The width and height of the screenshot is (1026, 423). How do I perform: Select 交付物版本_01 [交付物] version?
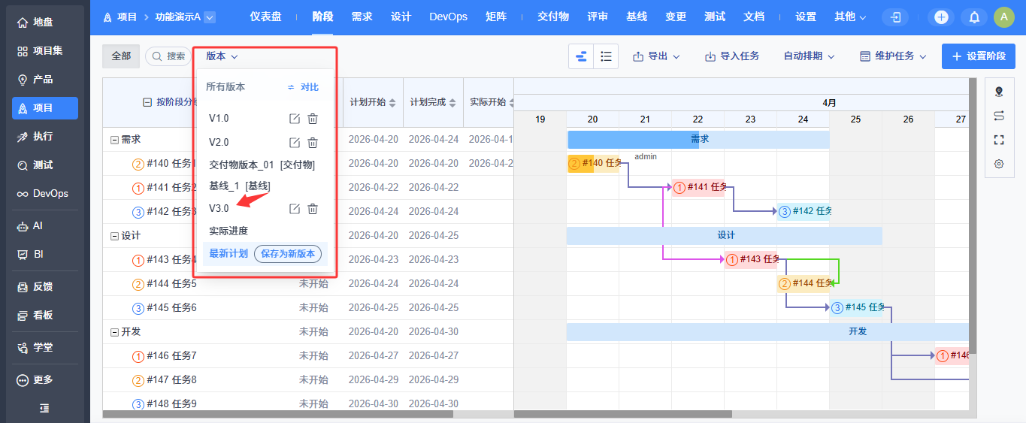coord(262,165)
